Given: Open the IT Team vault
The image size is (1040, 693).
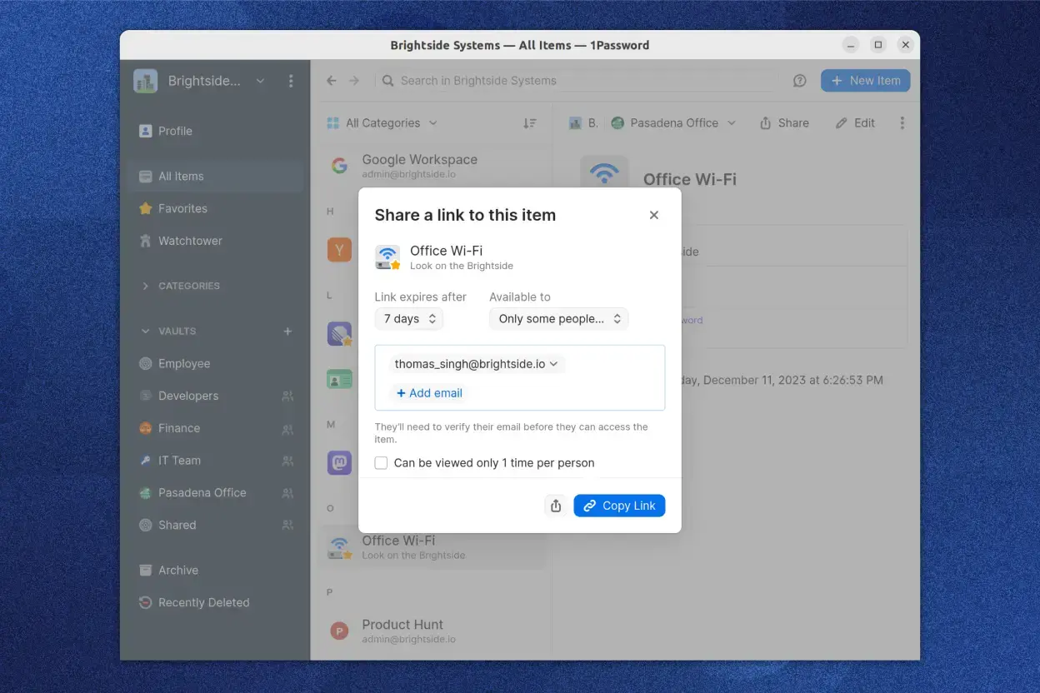Looking at the screenshot, I should click(x=178, y=460).
